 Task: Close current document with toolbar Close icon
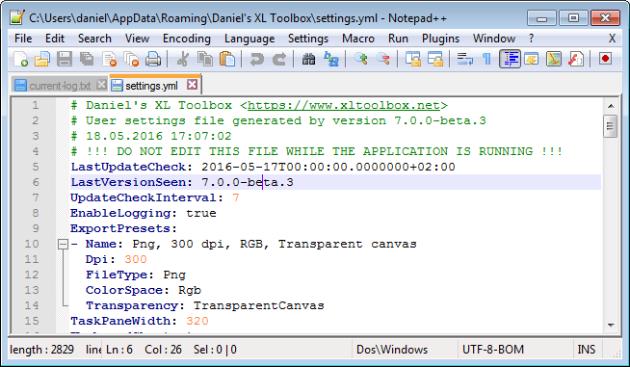[x=109, y=60]
